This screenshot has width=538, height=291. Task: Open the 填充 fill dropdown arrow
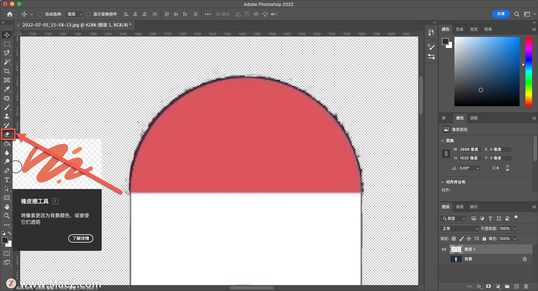515,239
